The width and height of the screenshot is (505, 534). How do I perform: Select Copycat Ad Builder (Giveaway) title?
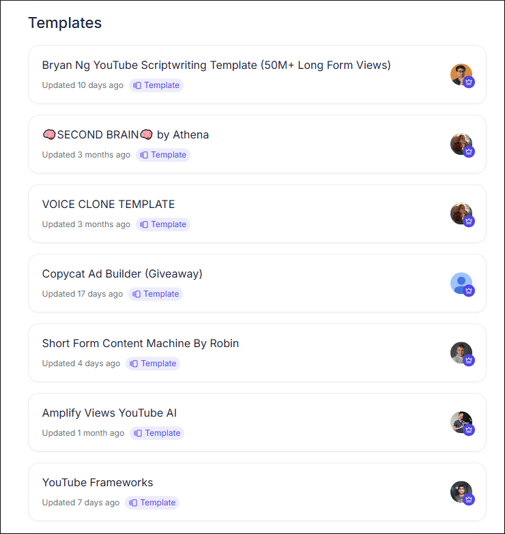click(x=122, y=274)
